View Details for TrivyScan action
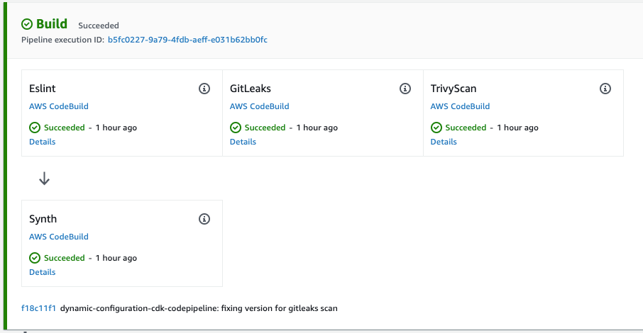 pos(444,142)
